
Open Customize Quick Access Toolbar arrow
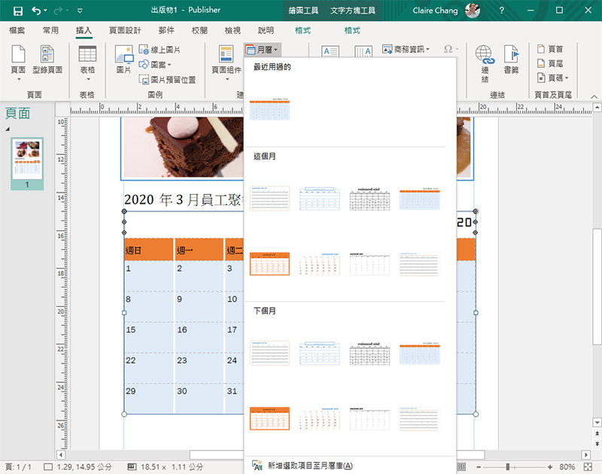pos(80,11)
